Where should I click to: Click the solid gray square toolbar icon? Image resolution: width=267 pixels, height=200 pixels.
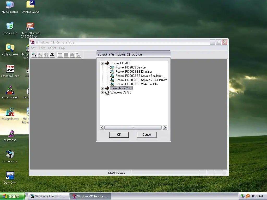66,55
